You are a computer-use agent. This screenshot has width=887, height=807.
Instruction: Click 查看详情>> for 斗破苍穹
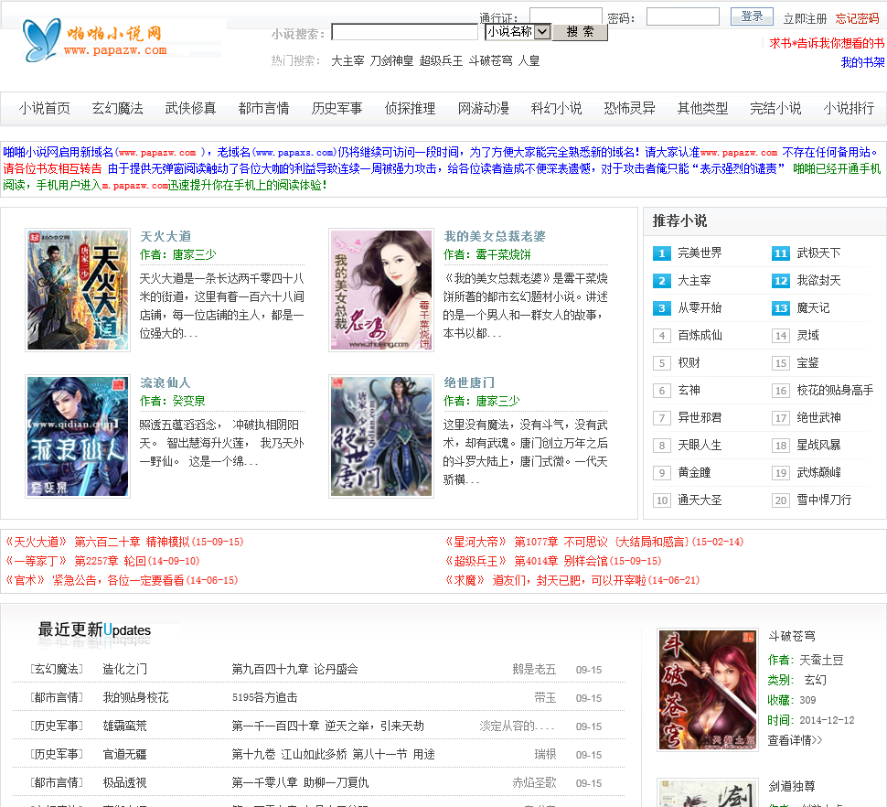click(795, 740)
